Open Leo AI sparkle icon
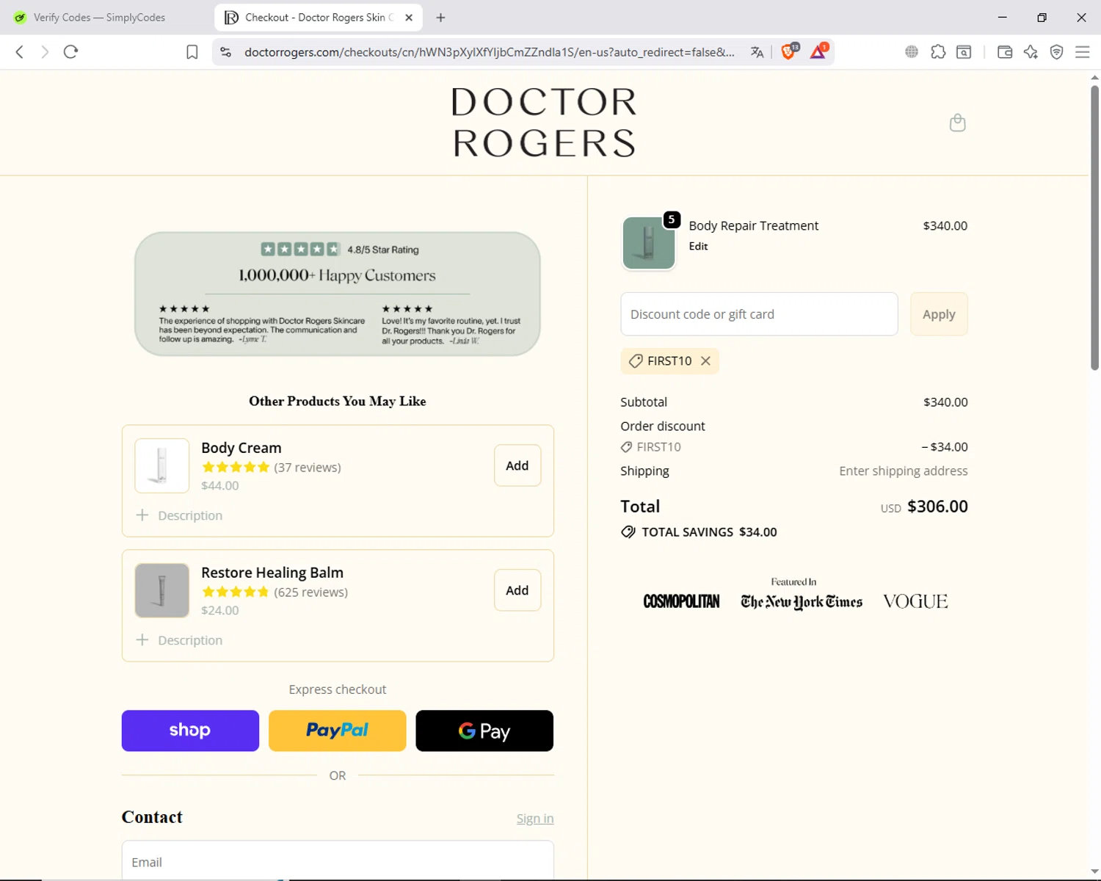 click(1031, 52)
